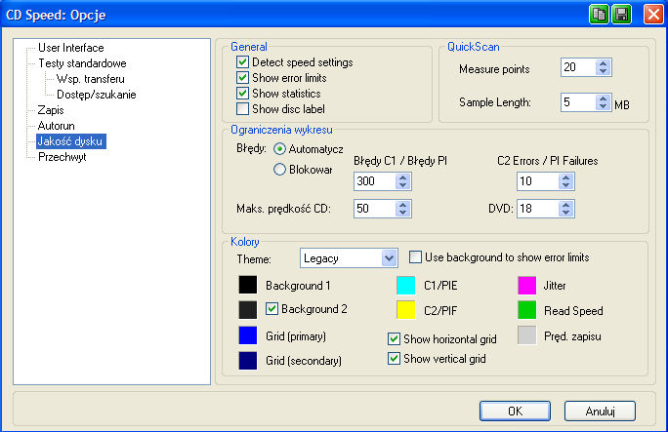This screenshot has width=668, height=432.
Task: Confirm settings with the OK button
Action: pyautogui.click(x=515, y=411)
